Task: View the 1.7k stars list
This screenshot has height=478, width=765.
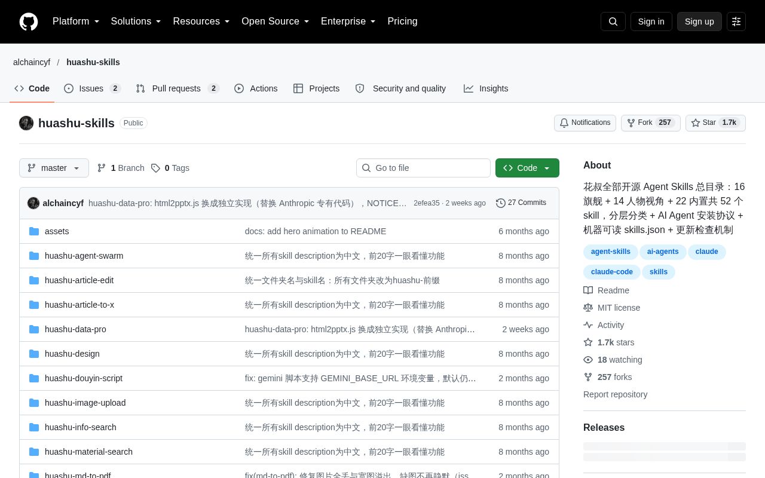Action: (x=609, y=342)
